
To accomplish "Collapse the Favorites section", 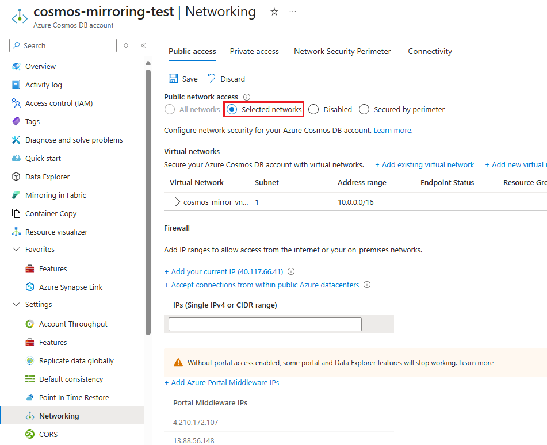I will pos(16,249).
